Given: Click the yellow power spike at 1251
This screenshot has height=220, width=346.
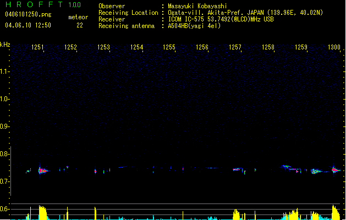Looking at the screenshot, I should pos(42,212).
